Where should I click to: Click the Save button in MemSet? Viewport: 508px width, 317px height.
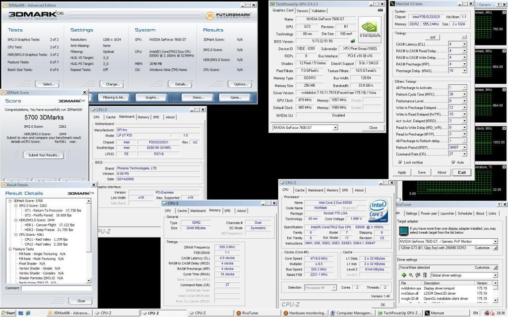tap(422, 172)
